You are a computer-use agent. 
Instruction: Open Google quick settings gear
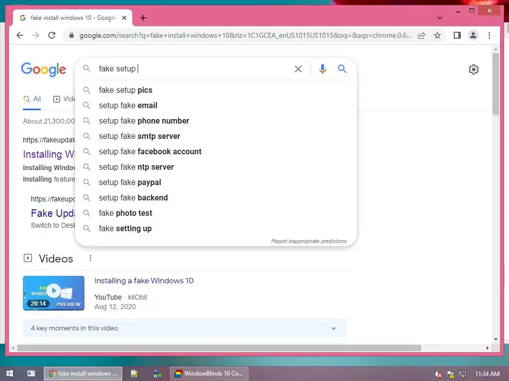click(x=474, y=69)
